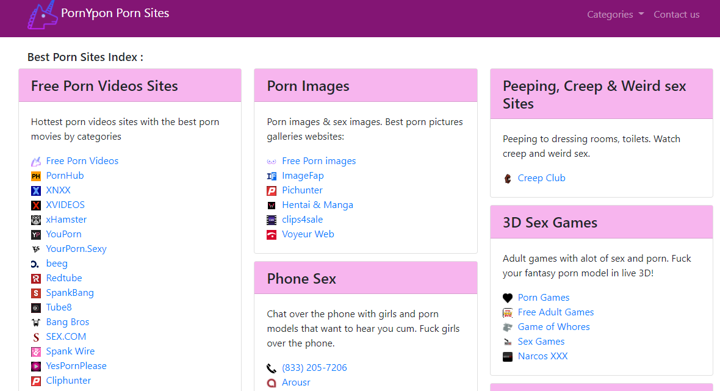Click the icon beside Bang Bros
720x391 pixels.
pyautogui.click(x=36, y=322)
